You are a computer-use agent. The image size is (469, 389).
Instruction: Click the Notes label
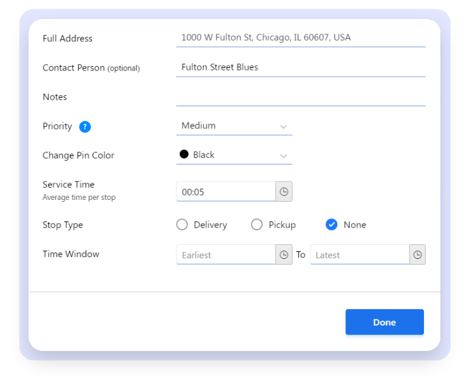[55, 97]
